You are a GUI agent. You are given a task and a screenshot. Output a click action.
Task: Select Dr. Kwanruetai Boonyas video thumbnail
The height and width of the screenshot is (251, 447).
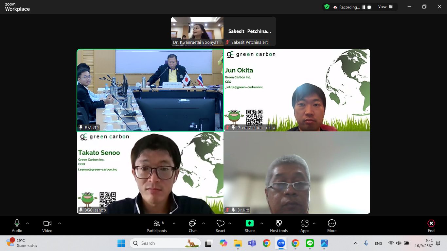click(x=197, y=31)
